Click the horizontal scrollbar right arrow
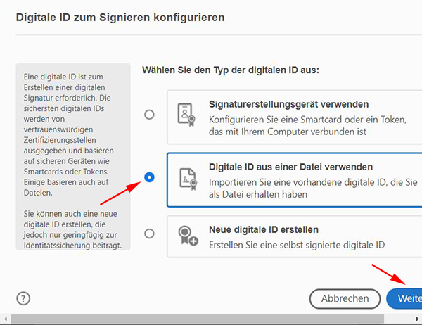This screenshot has height=325, width=422. [416, 319]
